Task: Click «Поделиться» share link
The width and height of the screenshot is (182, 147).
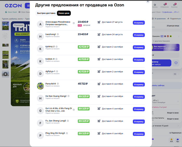Action: tap(174, 18)
